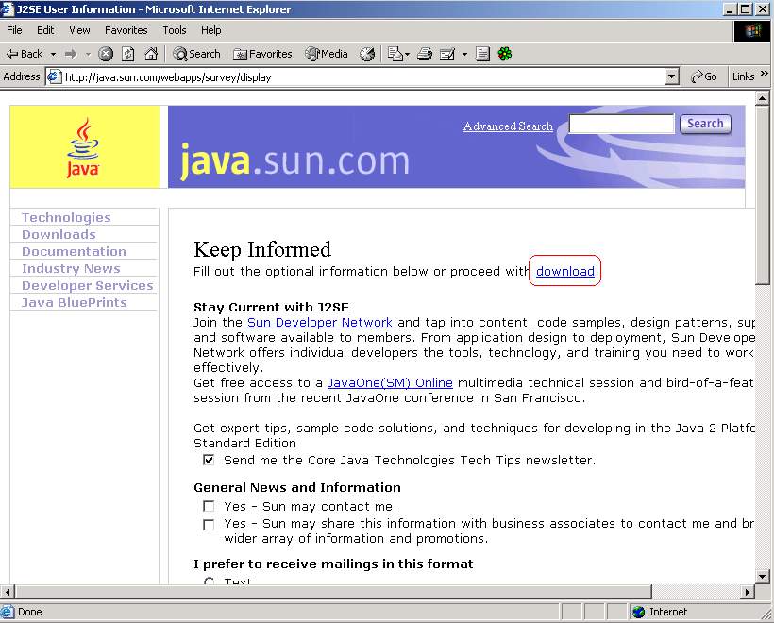Click the java.sun.com banner title
Image resolution: width=774 pixels, height=623 pixels.
click(x=294, y=160)
